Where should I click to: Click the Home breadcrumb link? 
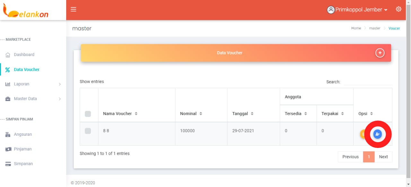click(356, 28)
